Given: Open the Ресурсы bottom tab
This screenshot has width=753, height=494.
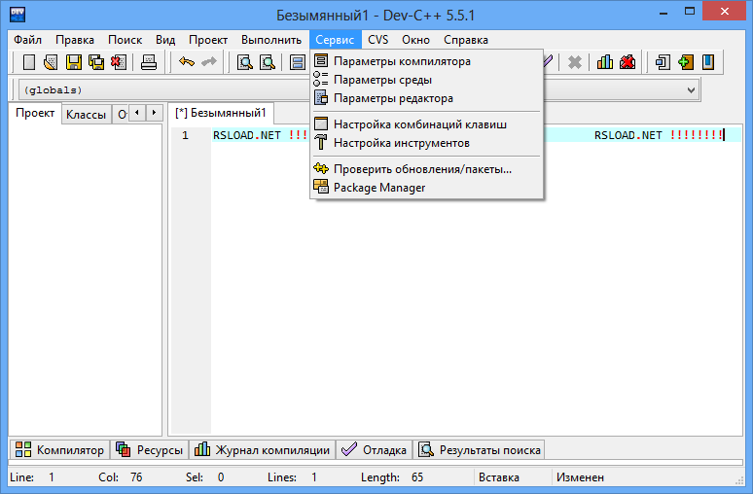Looking at the screenshot, I should 150,450.
